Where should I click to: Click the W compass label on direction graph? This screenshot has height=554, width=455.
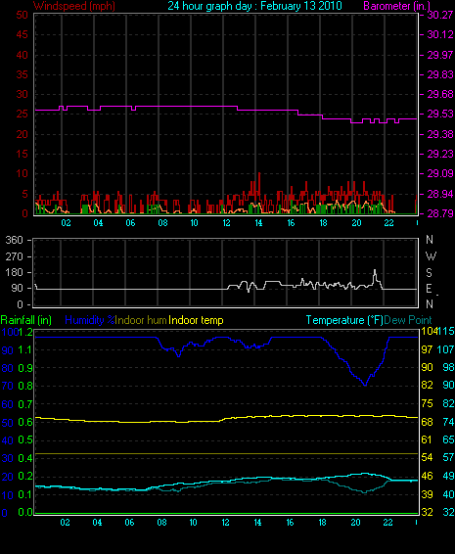(431, 255)
